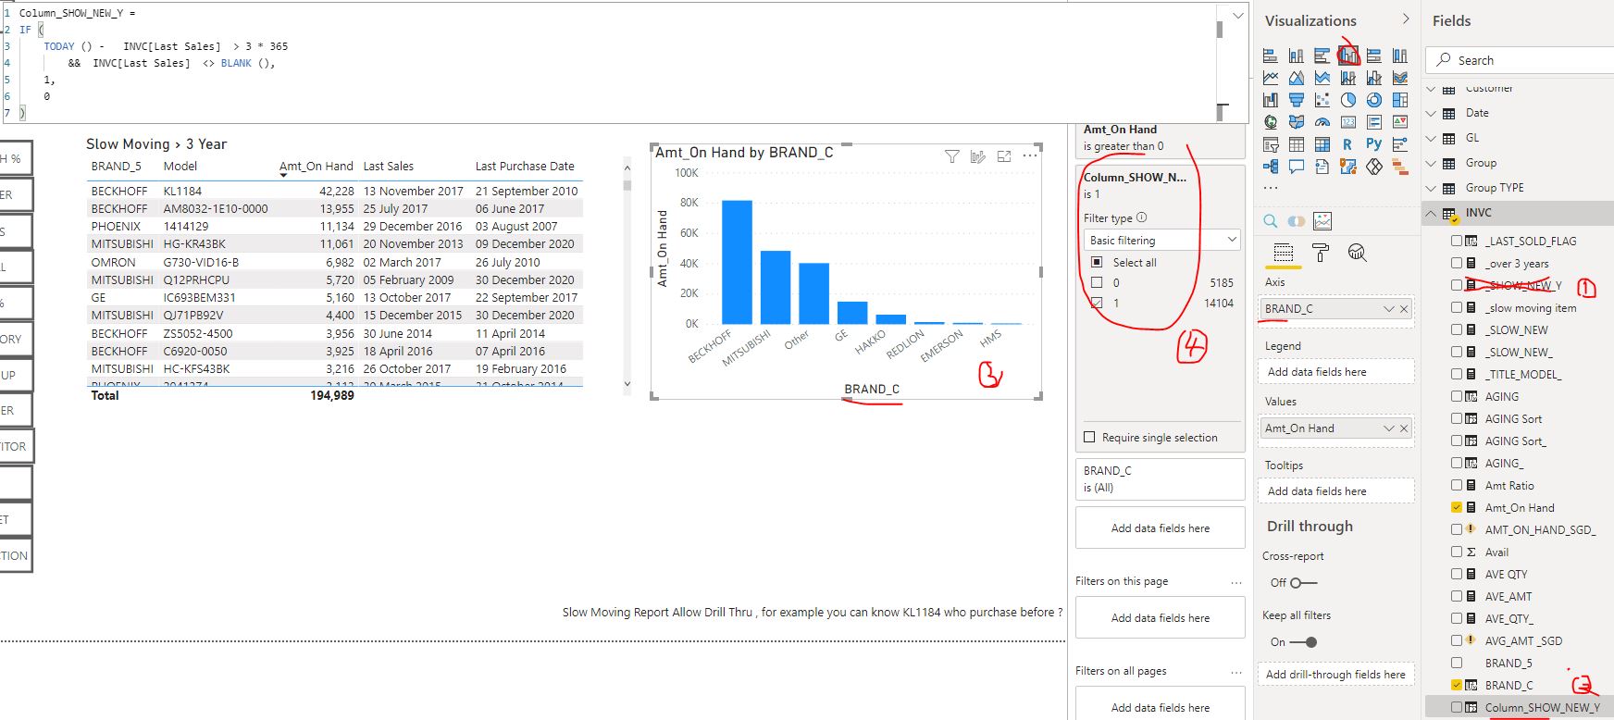This screenshot has width=1614, height=720.
Task: Select the Python visual icon
Action: (1373, 144)
